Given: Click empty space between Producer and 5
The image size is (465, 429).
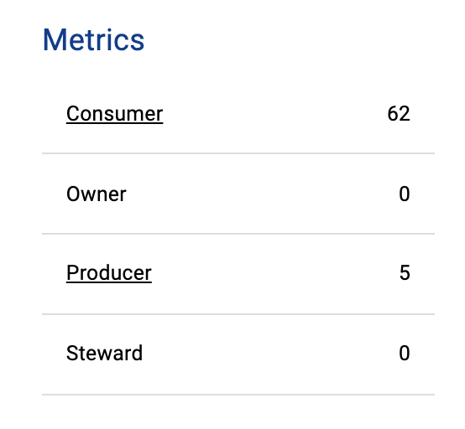Looking at the screenshot, I should coord(275,272).
